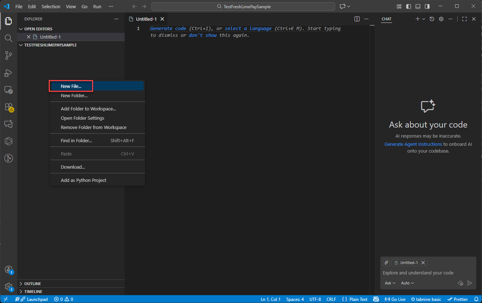Toggle the Secondary Side Bar visibility
This screenshot has height=303, width=482.
[427, 6]
